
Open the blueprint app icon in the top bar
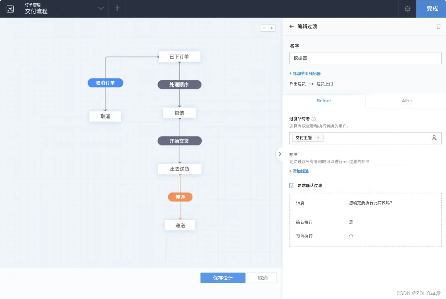(10, 9)
